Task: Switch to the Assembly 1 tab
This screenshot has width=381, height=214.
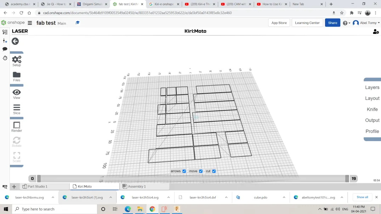Action: pyautogui.click(x=144, y=186)
